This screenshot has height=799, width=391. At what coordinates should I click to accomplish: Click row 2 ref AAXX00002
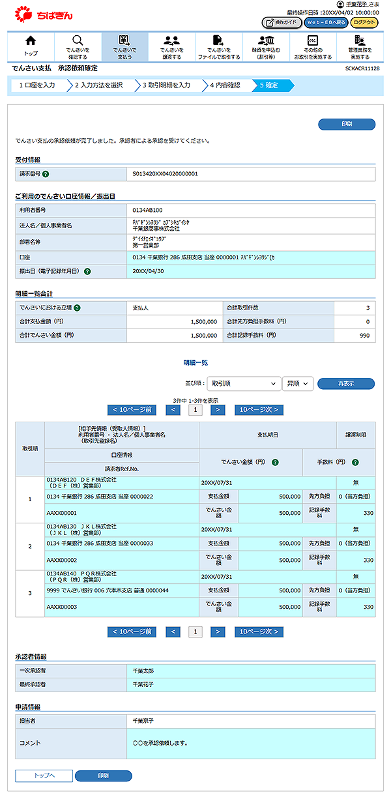[x=63, y=560]
